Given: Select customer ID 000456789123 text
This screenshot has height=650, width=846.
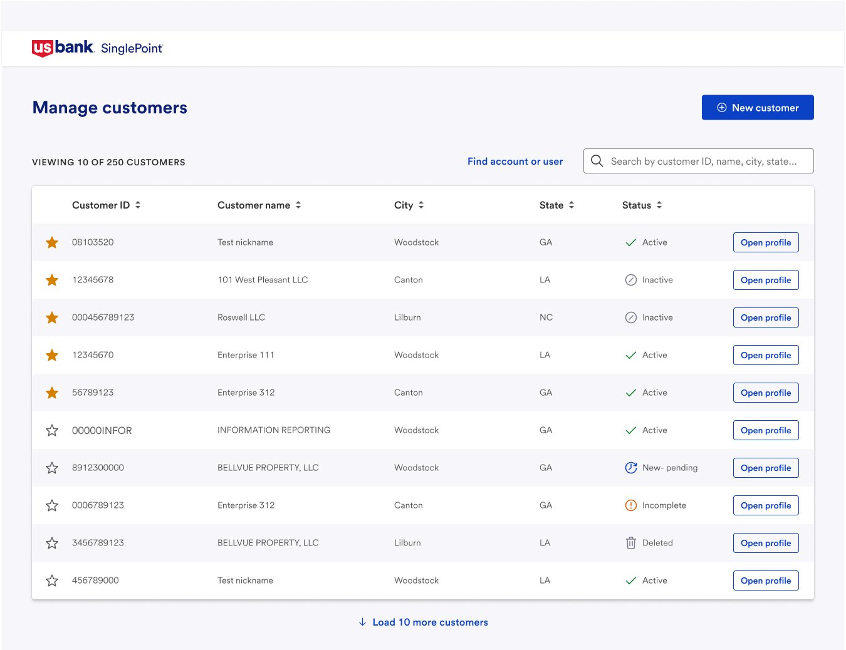Looking at the screenshot, I should coord(103,317).
